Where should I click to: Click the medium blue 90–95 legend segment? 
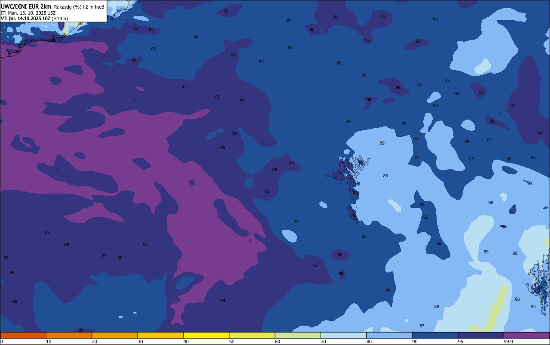click(x=435, y=335)
